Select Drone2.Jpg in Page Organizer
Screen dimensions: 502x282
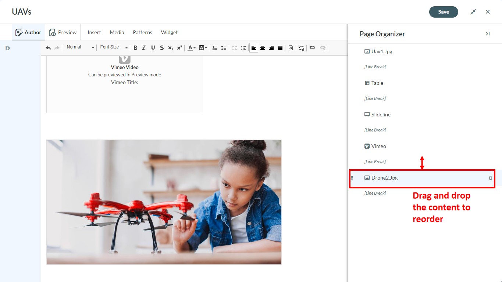385,178
